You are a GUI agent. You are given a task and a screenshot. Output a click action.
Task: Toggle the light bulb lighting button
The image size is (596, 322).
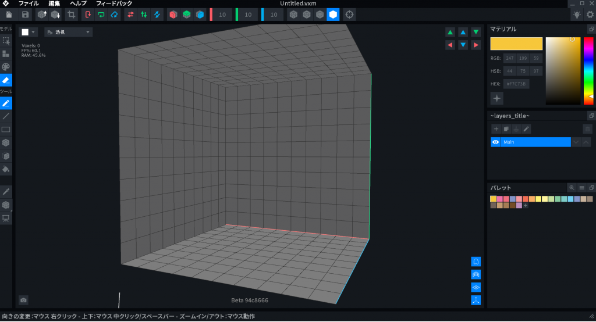(x=576, y=15)
